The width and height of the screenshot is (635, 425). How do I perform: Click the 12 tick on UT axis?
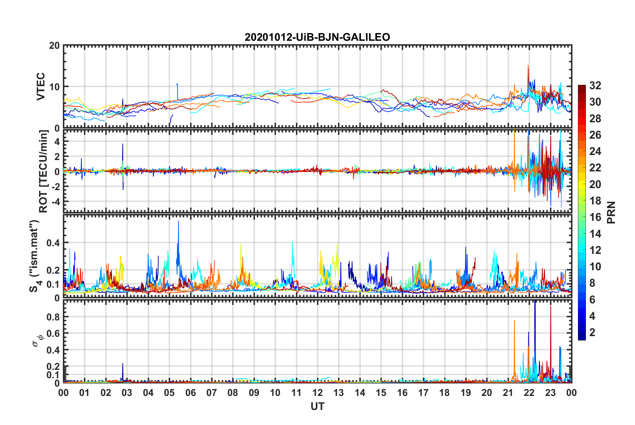pyautogui.click(x=317, y=393)
